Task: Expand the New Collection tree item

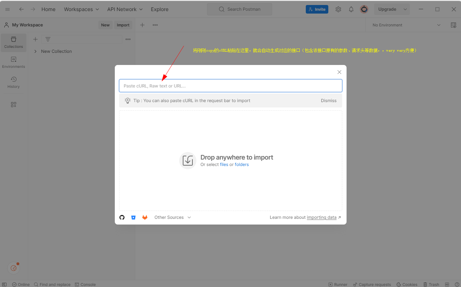Action: point(35,51)
